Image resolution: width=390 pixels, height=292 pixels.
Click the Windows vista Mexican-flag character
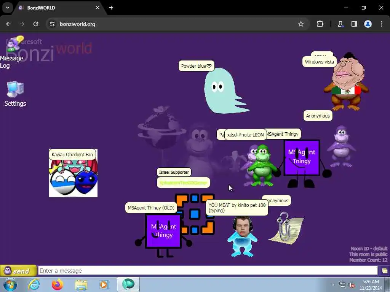[x=346, y=81]
